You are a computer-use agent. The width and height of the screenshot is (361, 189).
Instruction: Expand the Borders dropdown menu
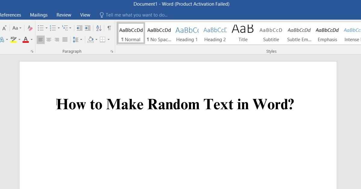tap(109, 39)
